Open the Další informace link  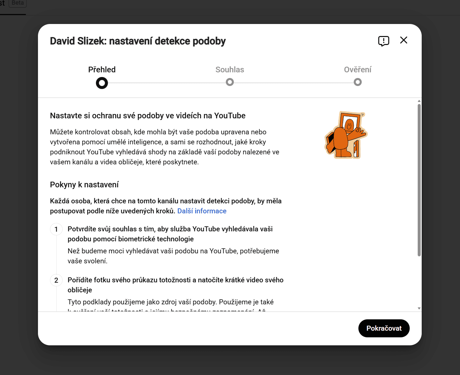pos(202,211)
